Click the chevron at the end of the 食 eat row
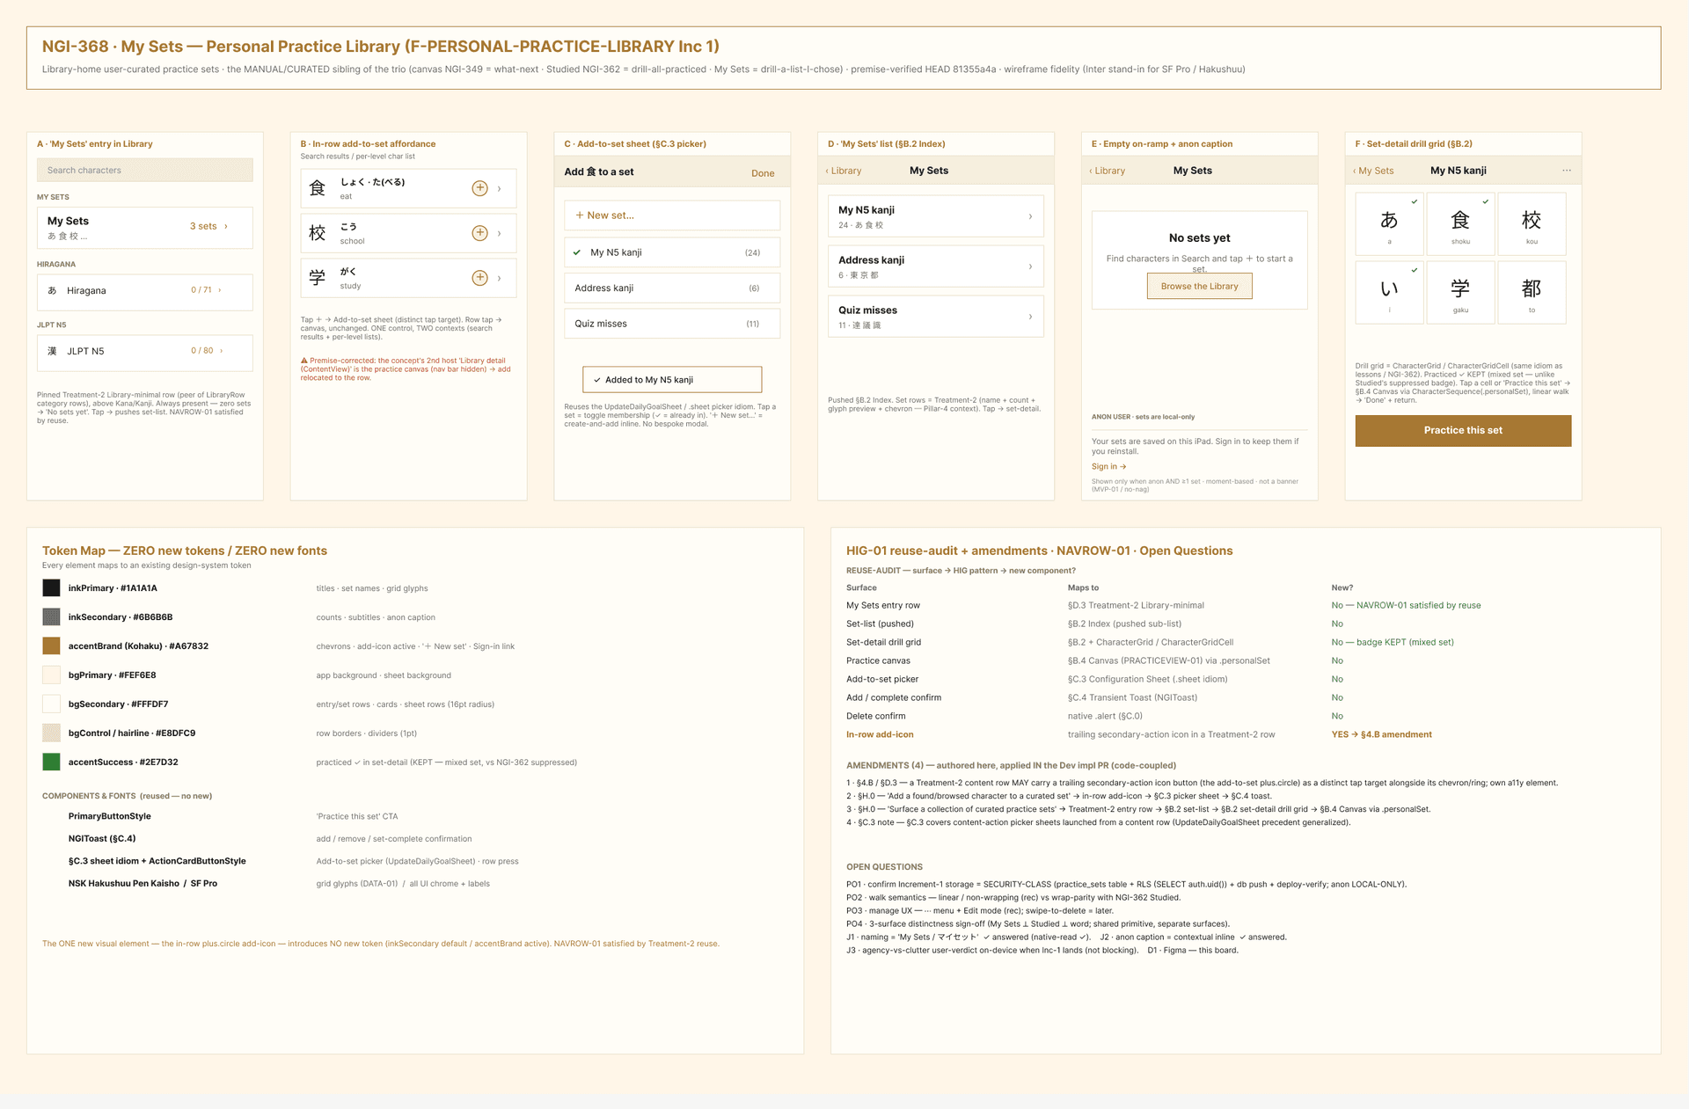1689x1109 pixels. click(500, 188)
